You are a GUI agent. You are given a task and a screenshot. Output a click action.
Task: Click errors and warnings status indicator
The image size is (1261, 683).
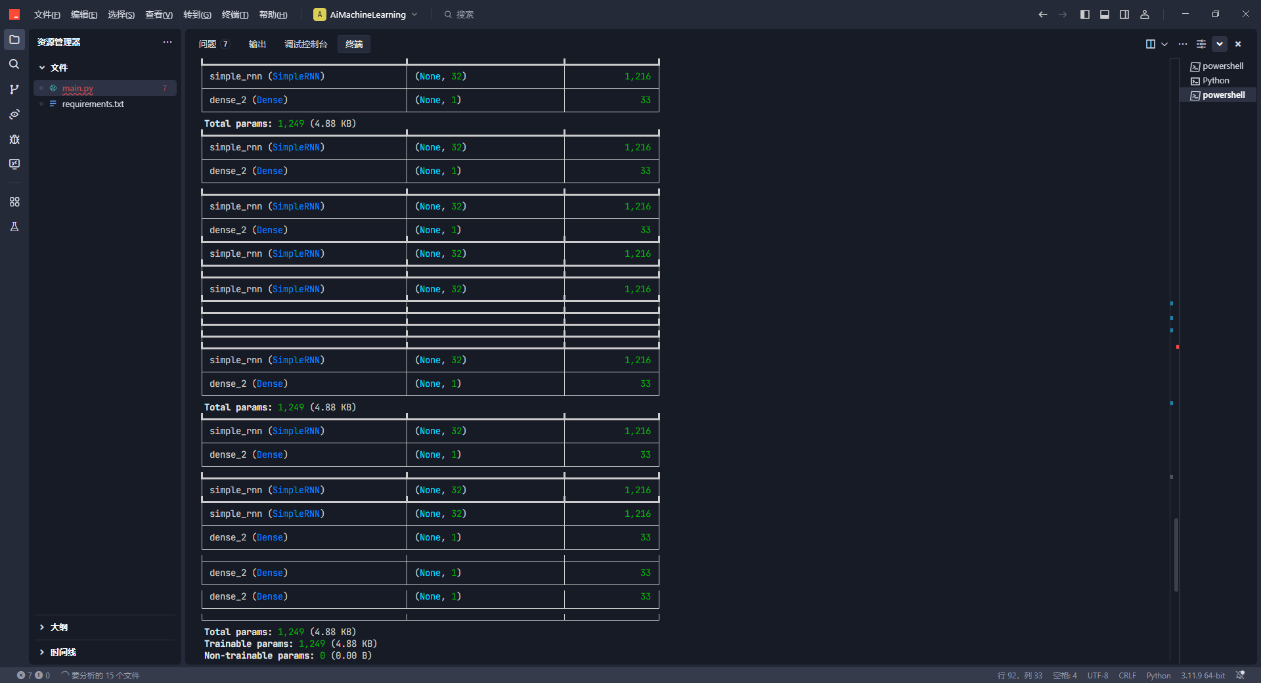(x=33, y=675)
